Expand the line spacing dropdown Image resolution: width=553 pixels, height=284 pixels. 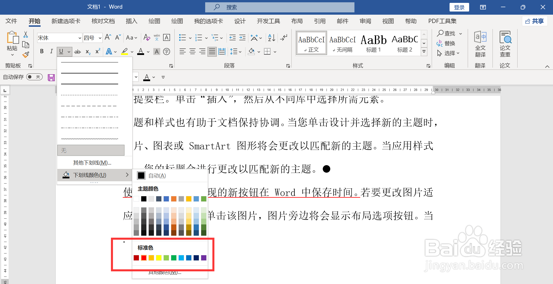[x=240, y=52]
